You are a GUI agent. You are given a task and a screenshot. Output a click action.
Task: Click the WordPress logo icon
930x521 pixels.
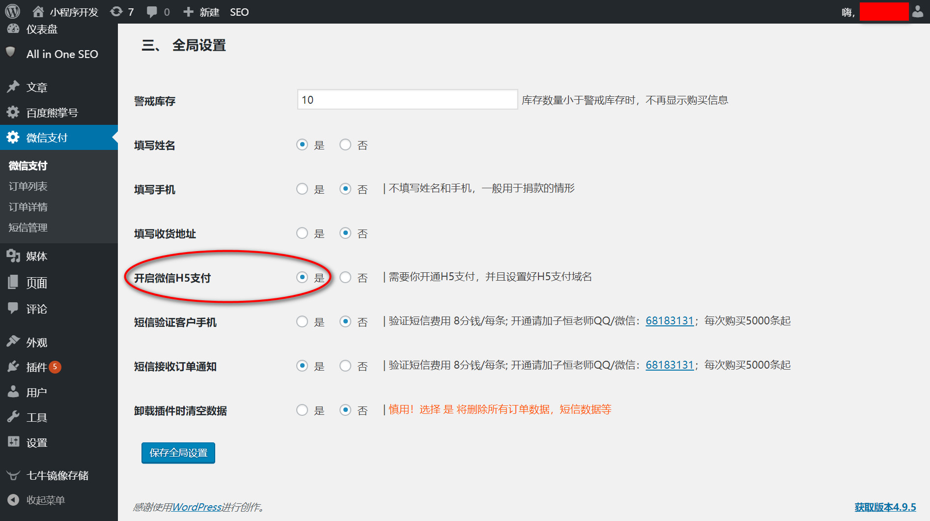[x=12, y=11]
